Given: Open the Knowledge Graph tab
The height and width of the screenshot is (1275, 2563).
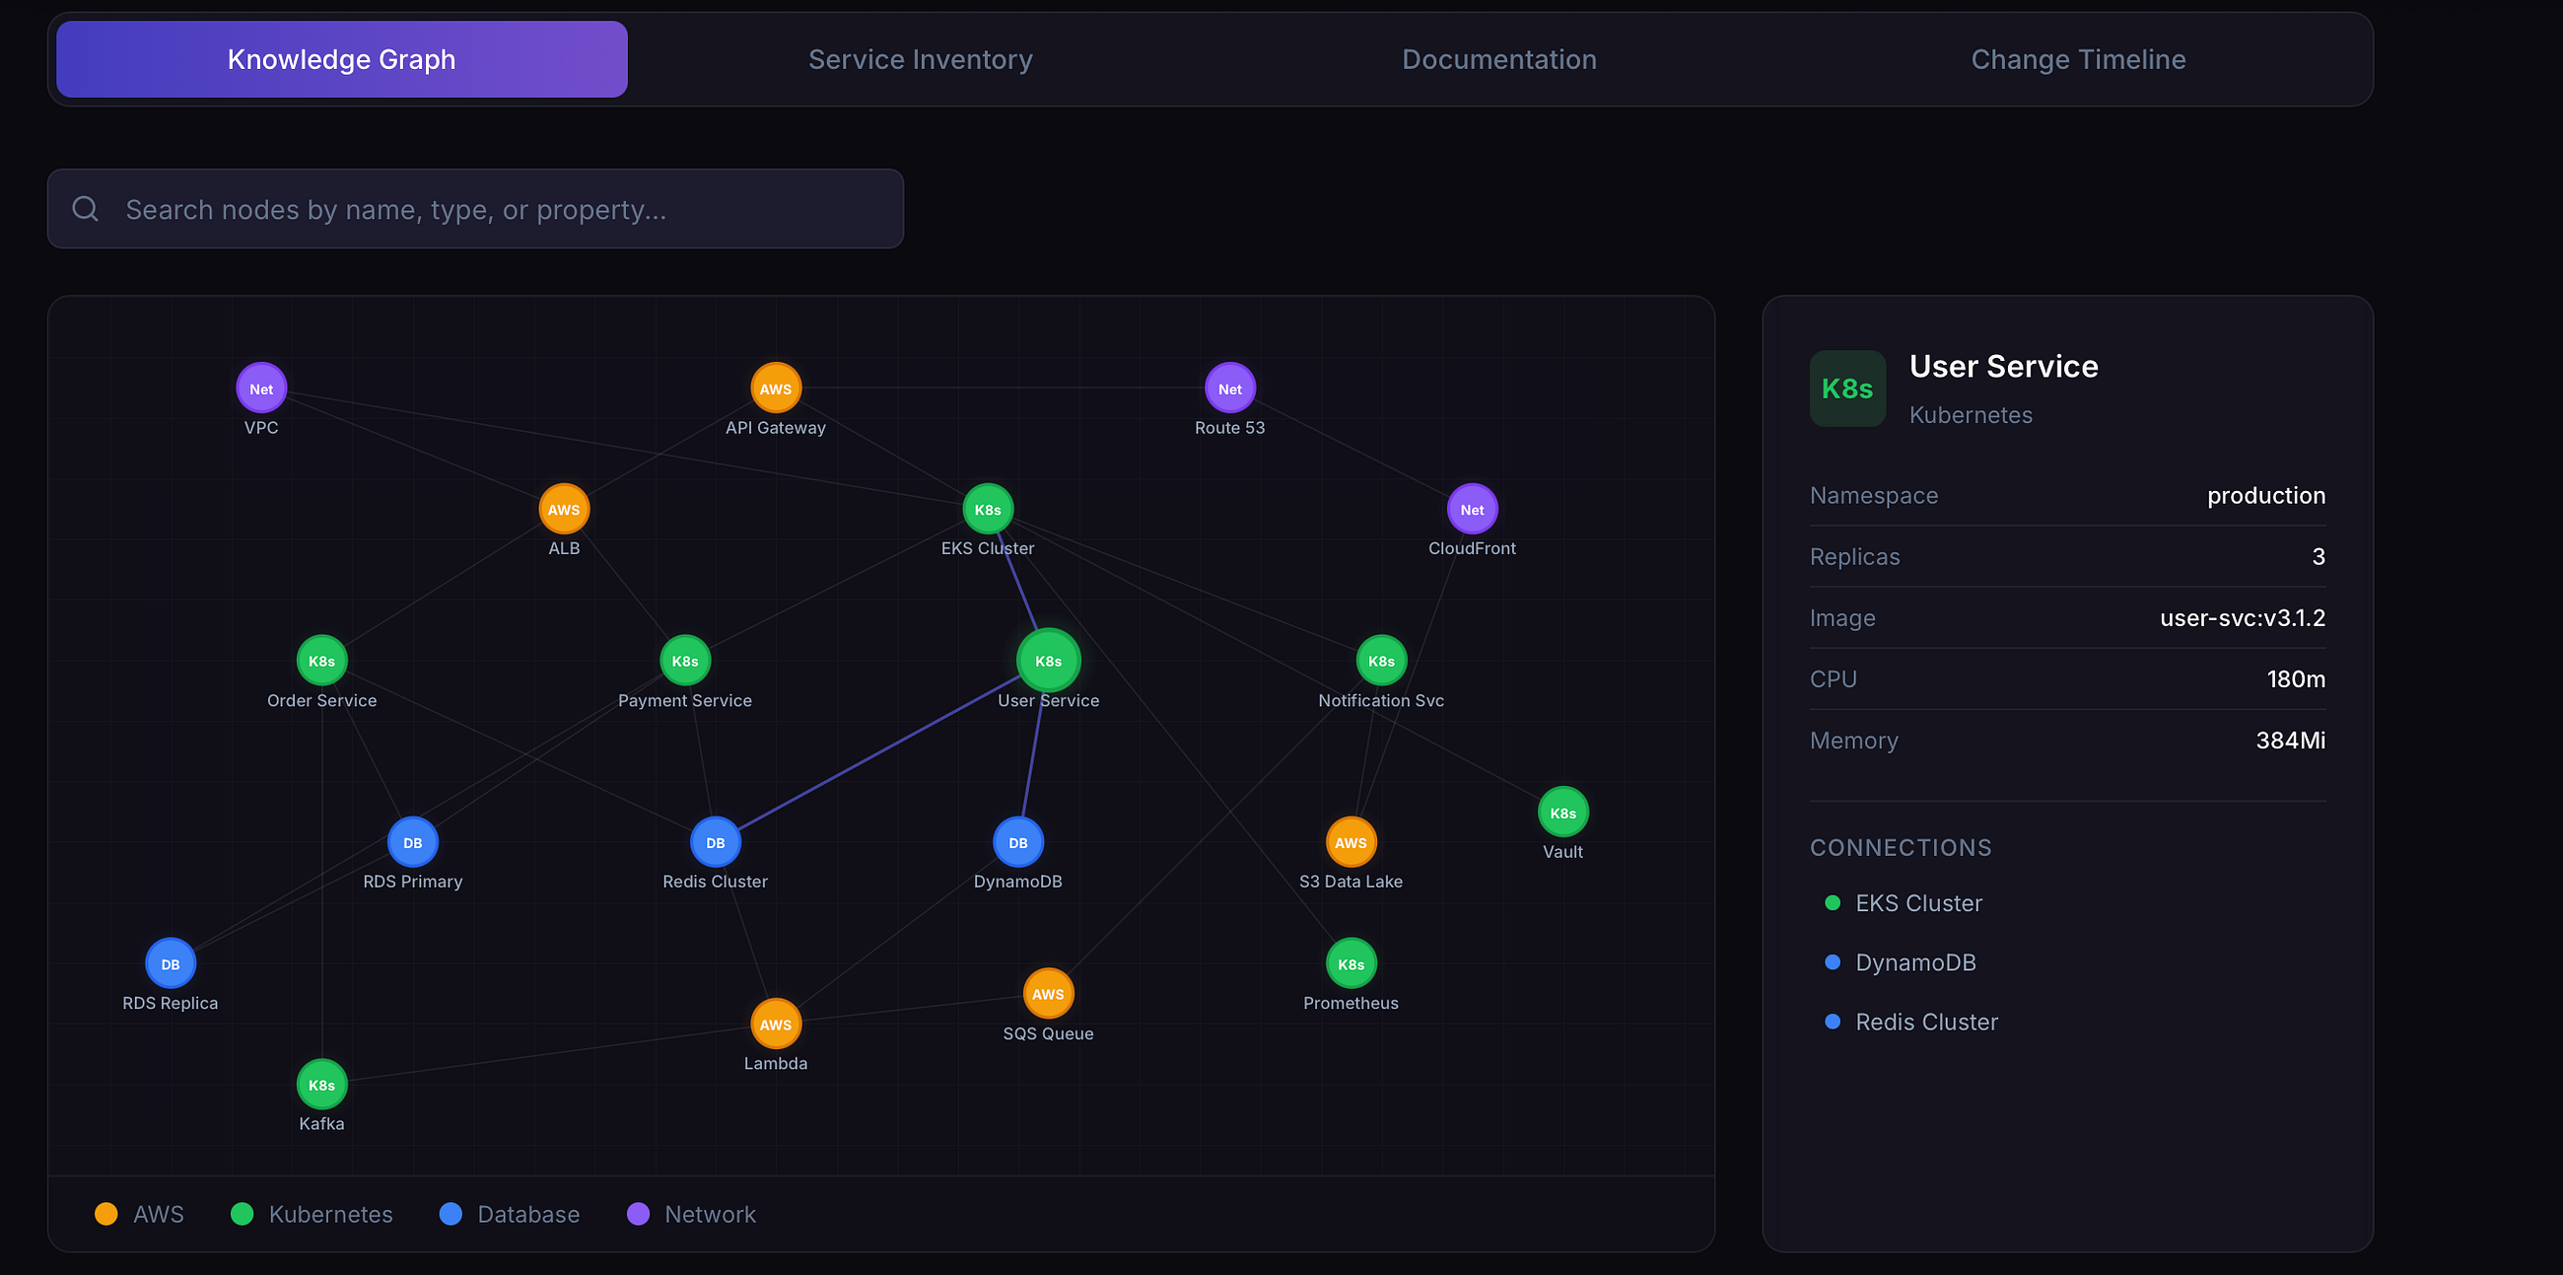Looking at the screenshot, I should (341, 60).
